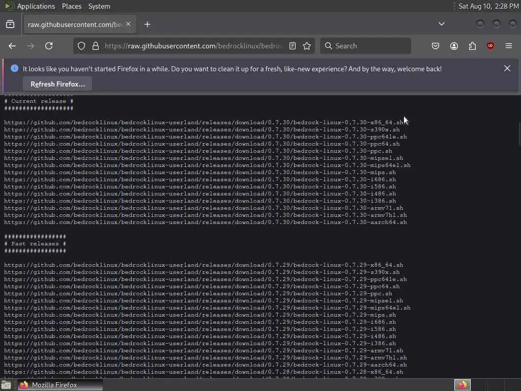Click the 0.7.30-ppc.sh URL line
Screen dimensions: 521x391
point(198,151)
